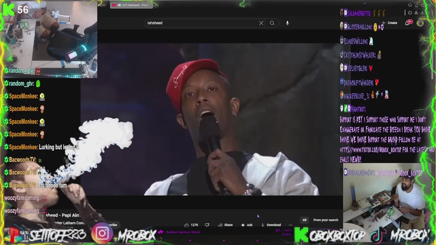This screenshot has width=436, height=245.
Task: Open the browser hamburger menu icon
Action: tap(428, 13)
